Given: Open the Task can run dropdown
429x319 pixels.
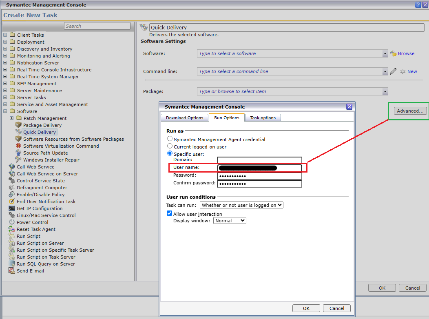Looking at the screenshot, I should [x=242, y=205].
